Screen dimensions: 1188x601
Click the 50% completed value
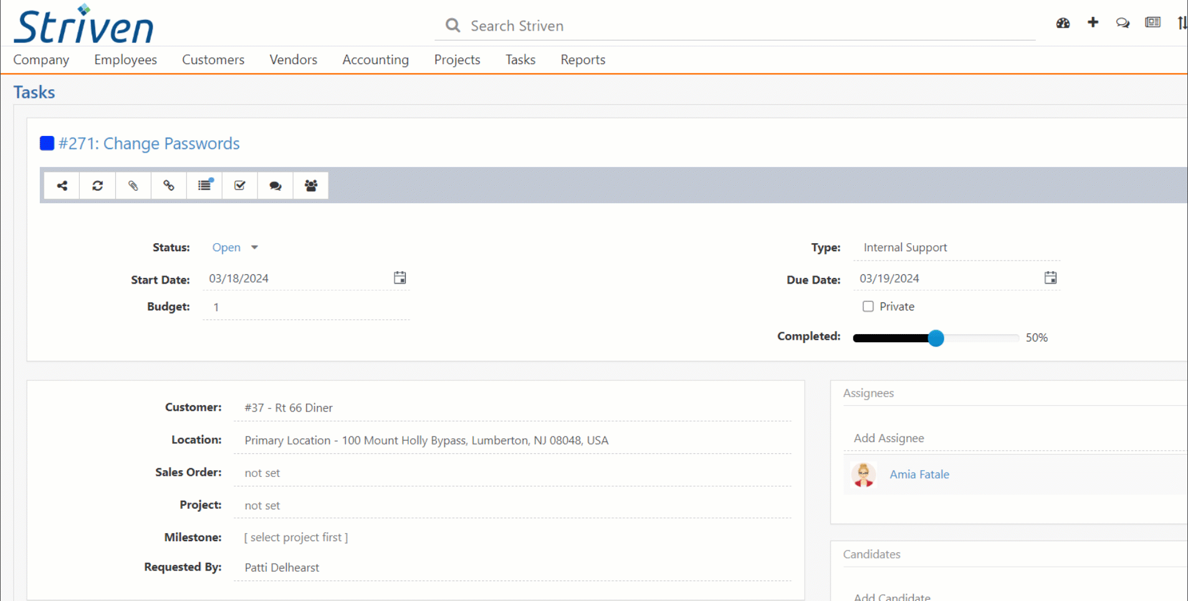click(1037, 338)
